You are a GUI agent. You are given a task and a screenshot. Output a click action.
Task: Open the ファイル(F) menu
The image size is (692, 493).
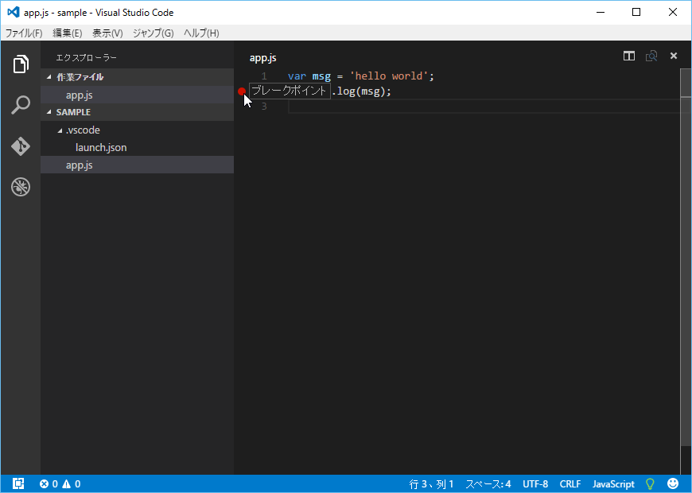click(24, 33)
